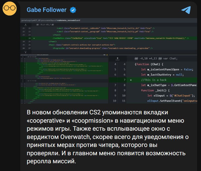The width and height of the screenshot is (201, 171).
Task: Open the Gabe Follower channel link
Action: tap(46, 10)
